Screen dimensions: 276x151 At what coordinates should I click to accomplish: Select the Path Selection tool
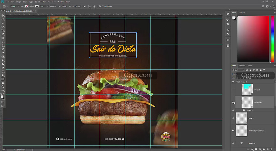click(3, 75)
